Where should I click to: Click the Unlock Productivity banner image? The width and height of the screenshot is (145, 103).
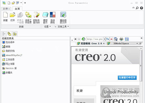(120, 94)
